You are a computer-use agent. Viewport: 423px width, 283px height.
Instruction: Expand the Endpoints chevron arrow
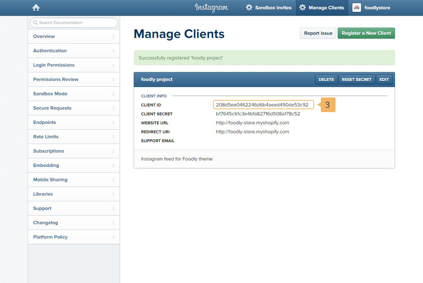[x=113, y=123]
